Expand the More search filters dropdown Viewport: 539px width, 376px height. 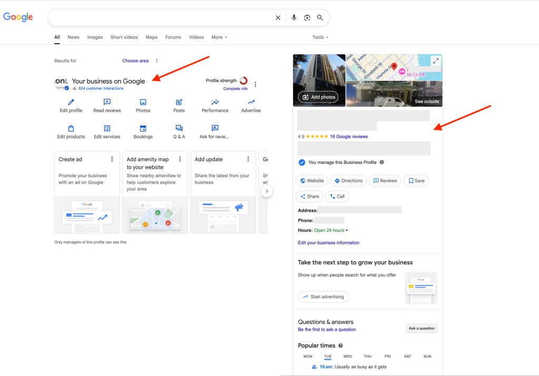[x=219, y=37]
